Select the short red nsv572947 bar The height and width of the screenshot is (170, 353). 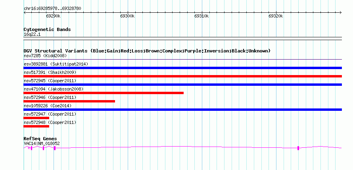coord(36,118)
